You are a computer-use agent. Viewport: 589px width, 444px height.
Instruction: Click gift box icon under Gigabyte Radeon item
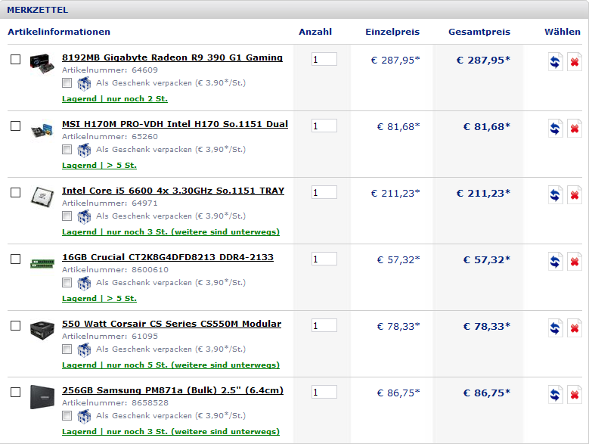click(84, 83)
